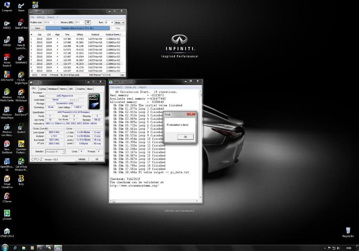Select Kane & Lynch desktop shortcut
This screenshot has height=251, width=359.
point(21,43)
